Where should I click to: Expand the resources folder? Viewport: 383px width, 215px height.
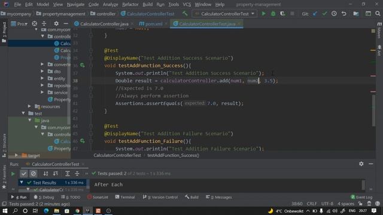tap(29, 106)
